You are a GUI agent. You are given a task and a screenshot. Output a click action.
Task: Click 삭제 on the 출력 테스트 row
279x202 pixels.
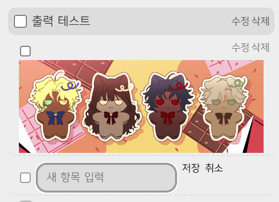point(260,21)
